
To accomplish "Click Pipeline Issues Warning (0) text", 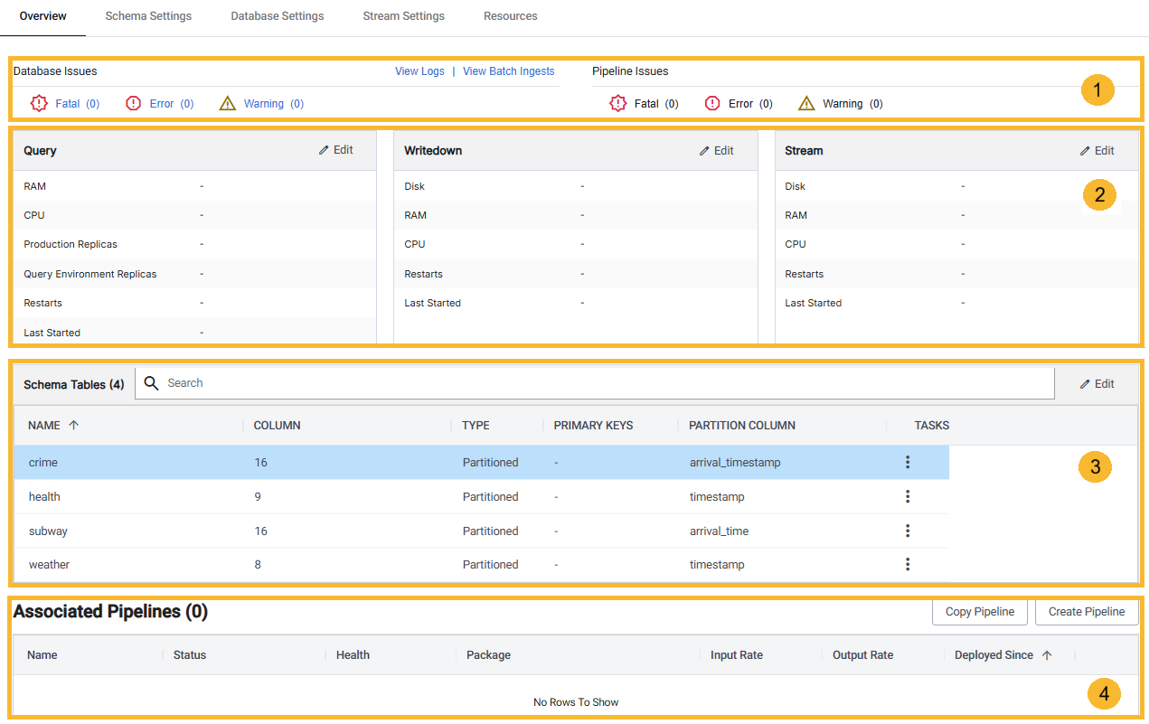I will (852, 104).
